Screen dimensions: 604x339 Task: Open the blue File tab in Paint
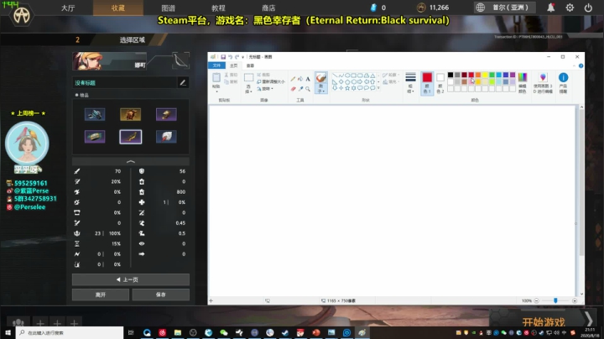click(x=217, y=65)
